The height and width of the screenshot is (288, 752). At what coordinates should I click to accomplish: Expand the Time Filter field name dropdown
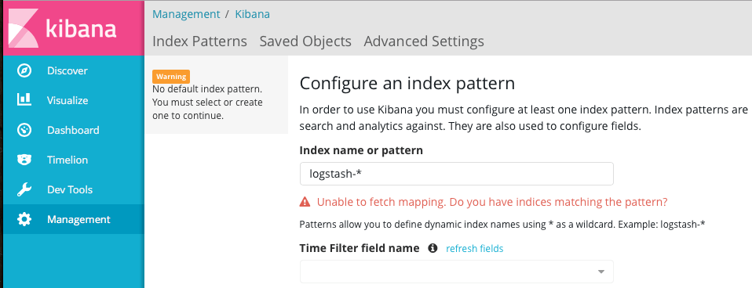tap(457, 272)
